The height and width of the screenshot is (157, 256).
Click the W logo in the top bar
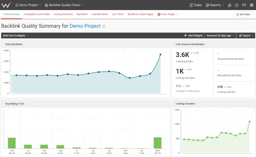(6, 5)
